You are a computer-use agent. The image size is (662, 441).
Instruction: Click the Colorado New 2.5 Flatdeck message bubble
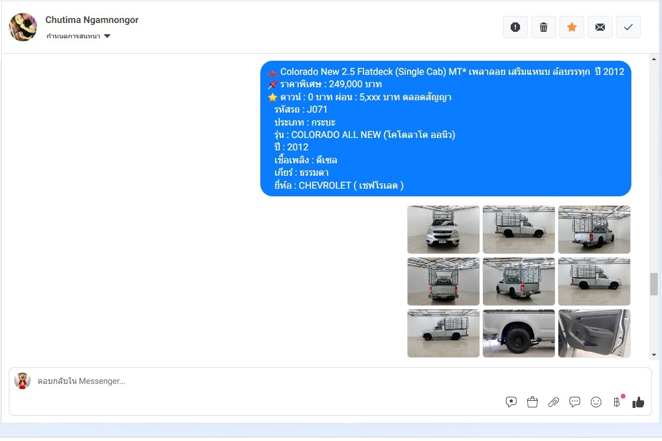pos(445,129)
